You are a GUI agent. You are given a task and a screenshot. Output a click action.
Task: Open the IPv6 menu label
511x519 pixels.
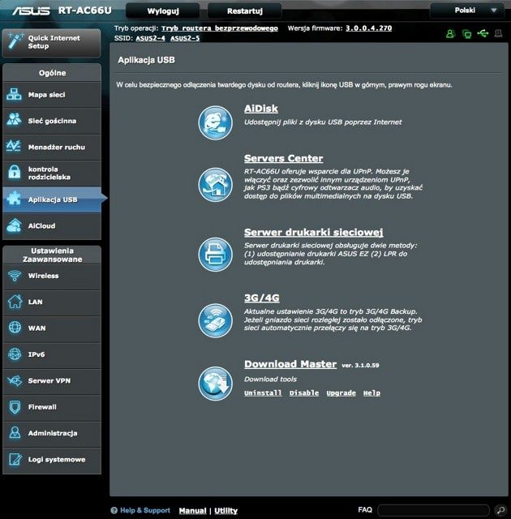tap(36, 354)
